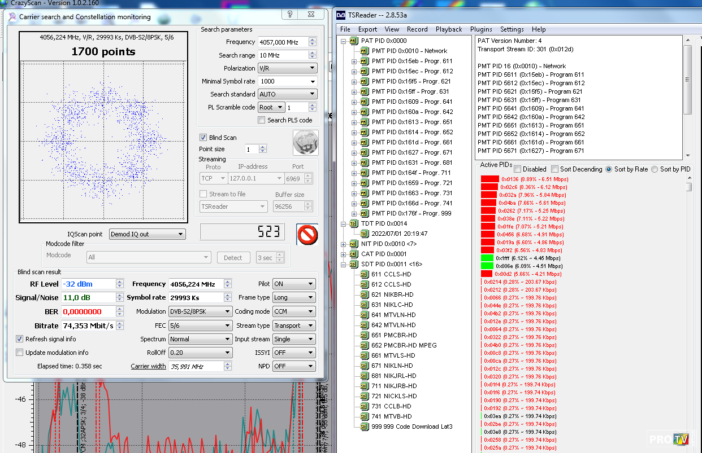Viewport: 702px width, 453px height.
Task: Open the Polarization dropdown
Action: [287, 68]
